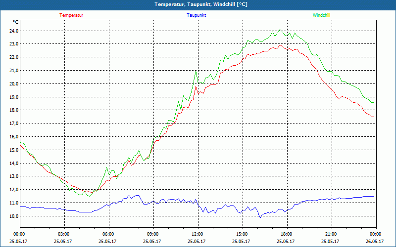Click the 13,0 y-axis value

[x=14, y=176]
